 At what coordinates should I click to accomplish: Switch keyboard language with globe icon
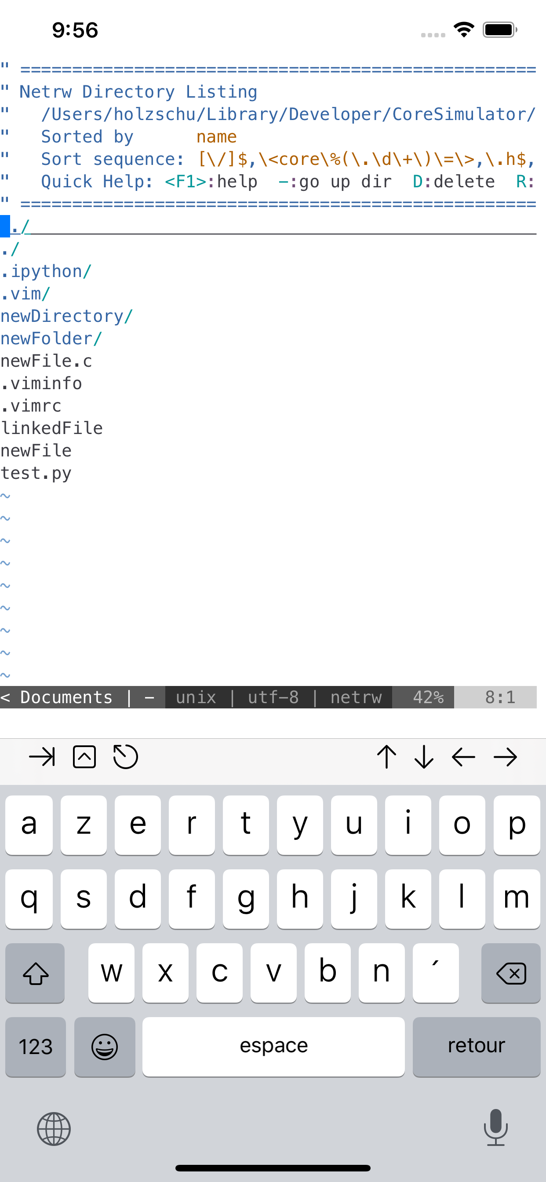pos(54,1129)
